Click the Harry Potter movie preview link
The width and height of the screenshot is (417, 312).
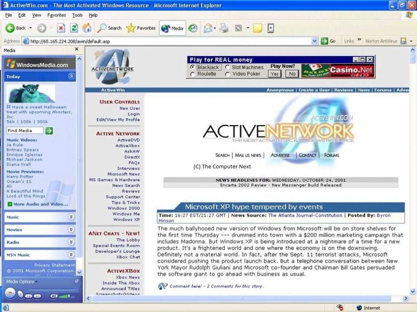coord(20,176)
